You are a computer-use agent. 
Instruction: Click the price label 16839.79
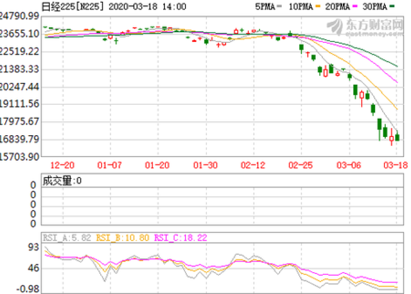click(19, 139)
